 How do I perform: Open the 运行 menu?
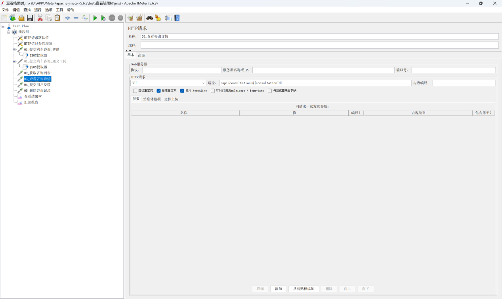[38, 10]
